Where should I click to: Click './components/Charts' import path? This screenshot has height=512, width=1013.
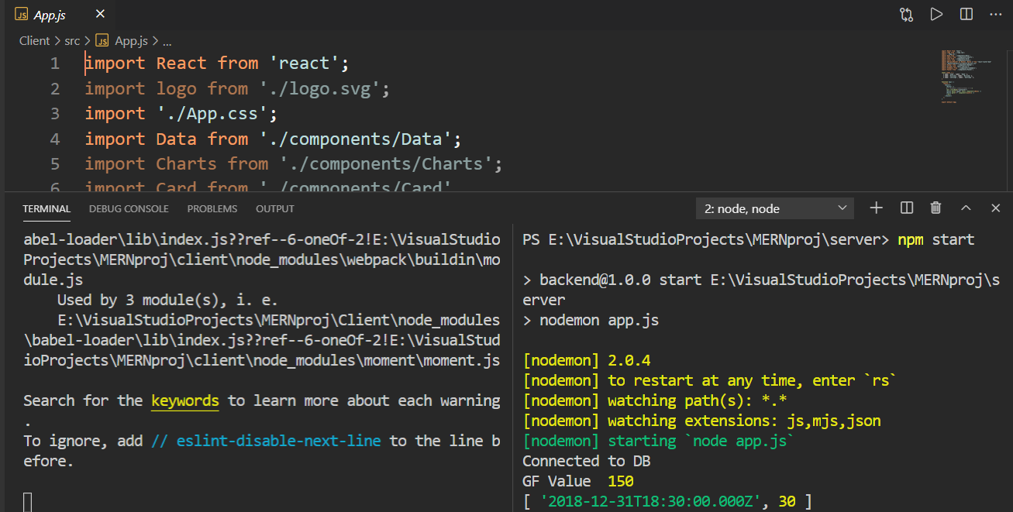[x=387, y=164]
